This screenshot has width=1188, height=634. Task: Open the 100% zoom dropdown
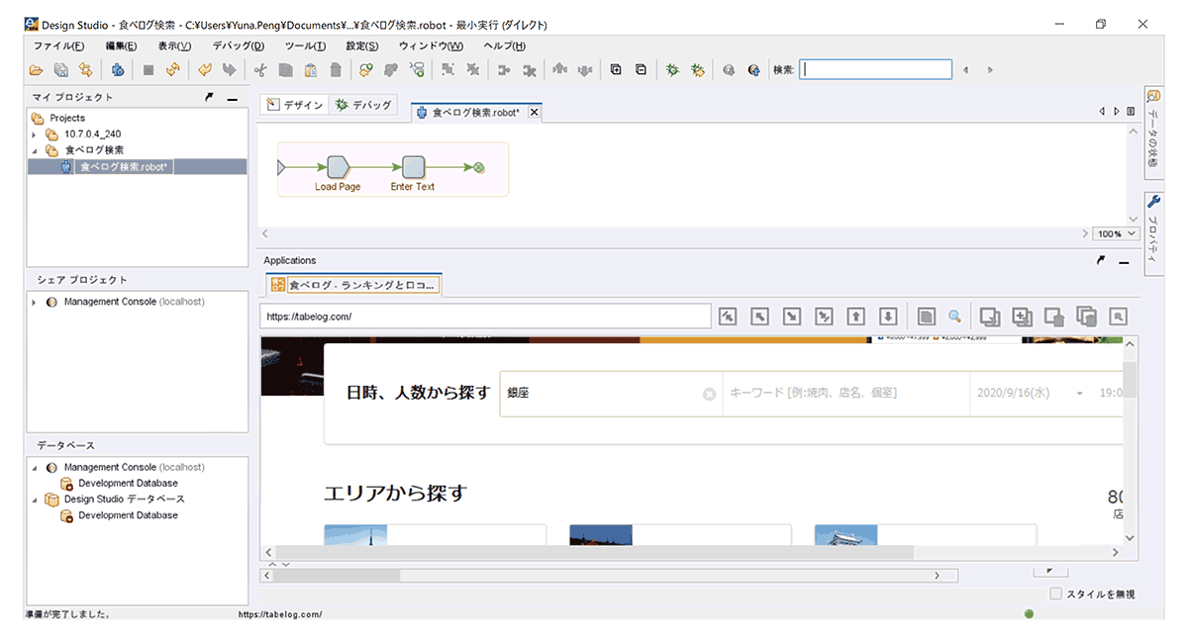point(1115,233)
